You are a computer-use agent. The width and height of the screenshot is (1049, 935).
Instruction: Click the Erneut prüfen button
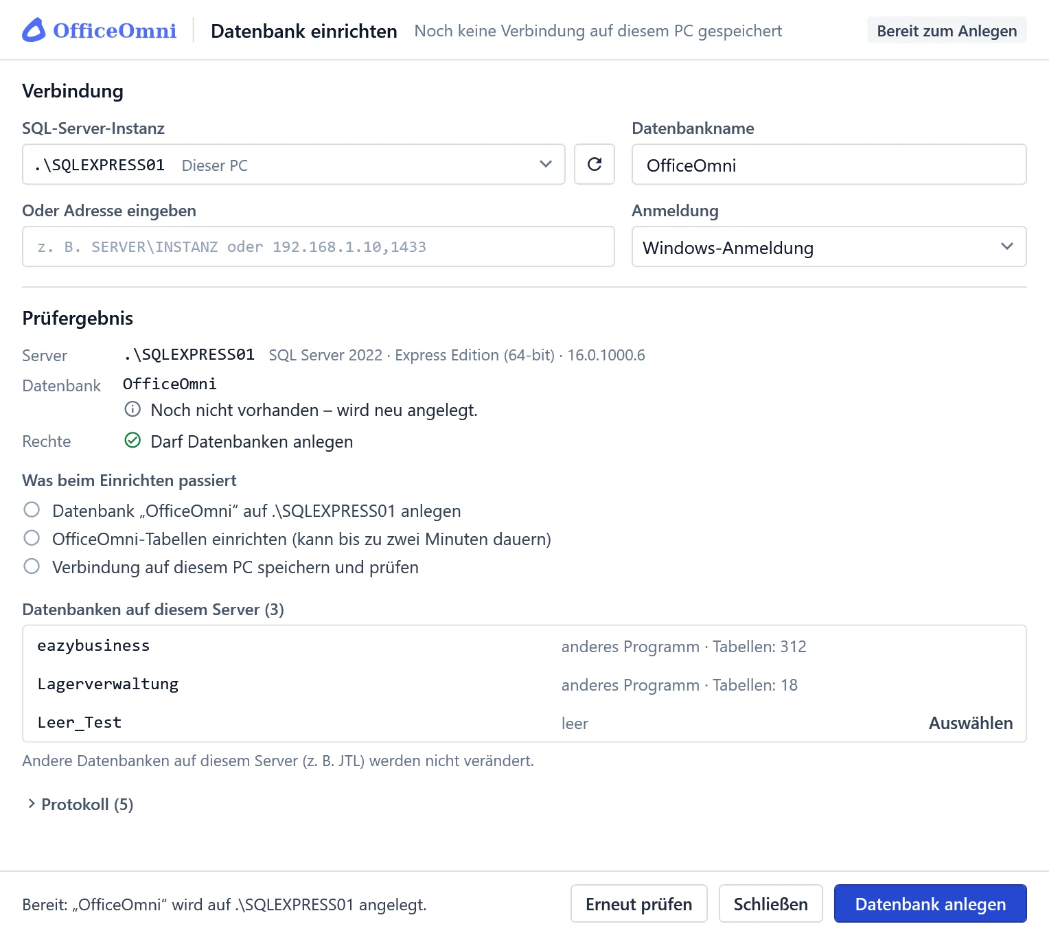(x=639, y=903)
